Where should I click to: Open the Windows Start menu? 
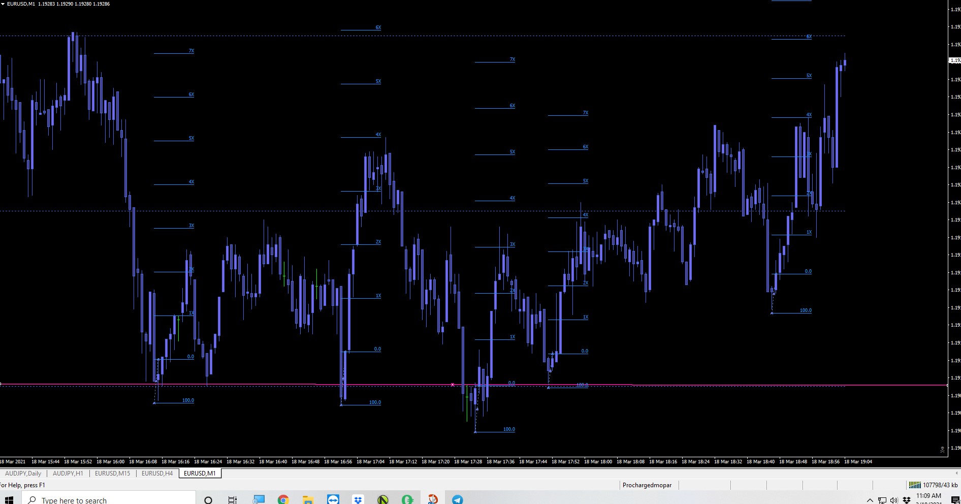point(9,500)
